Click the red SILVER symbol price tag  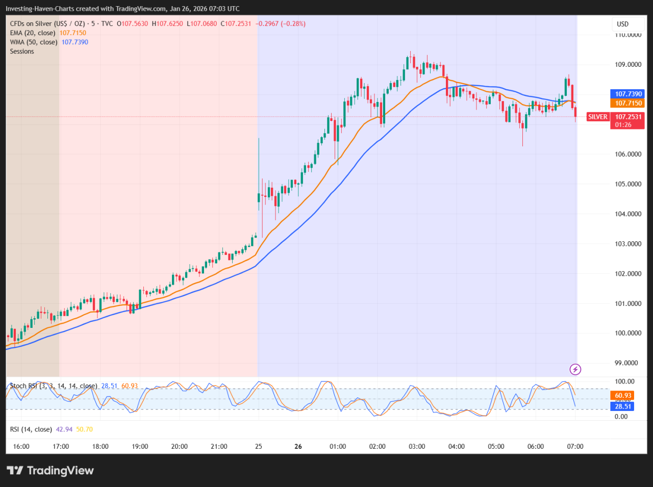(598, 116)
